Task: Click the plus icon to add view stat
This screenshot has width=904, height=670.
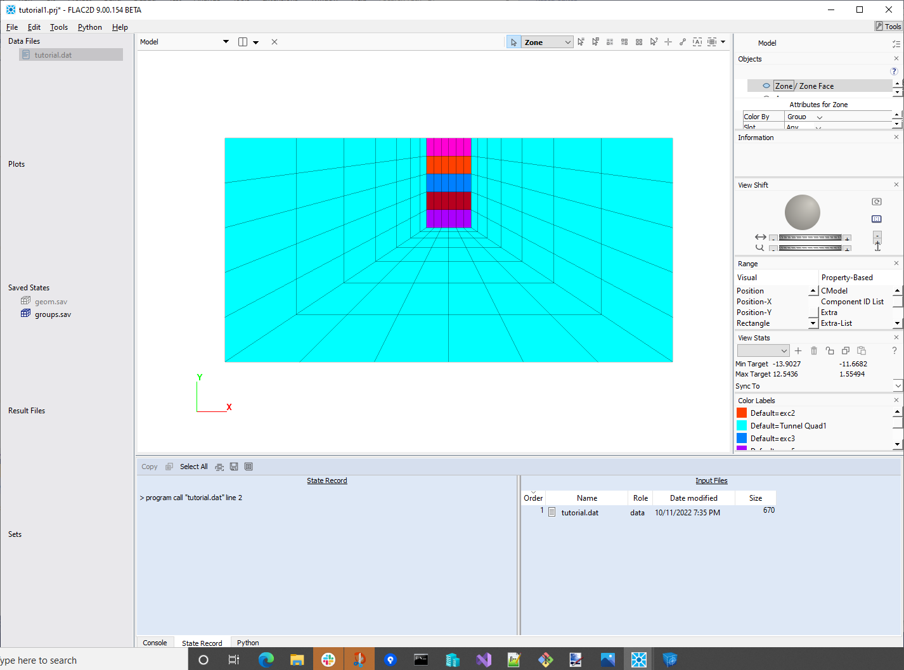Action: 798,351
